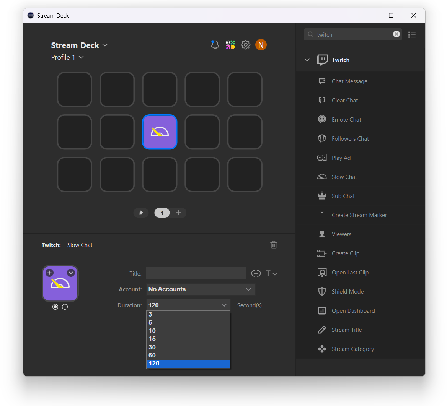Select the Clear Chat action icon

pos(322,100)
